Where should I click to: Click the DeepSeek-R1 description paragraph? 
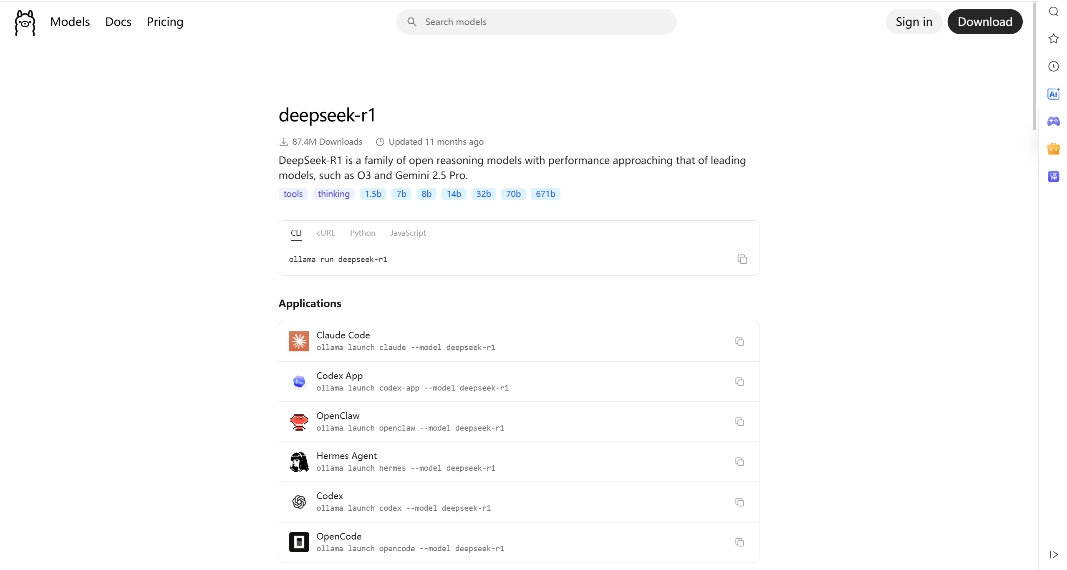(x=512, y=168)
